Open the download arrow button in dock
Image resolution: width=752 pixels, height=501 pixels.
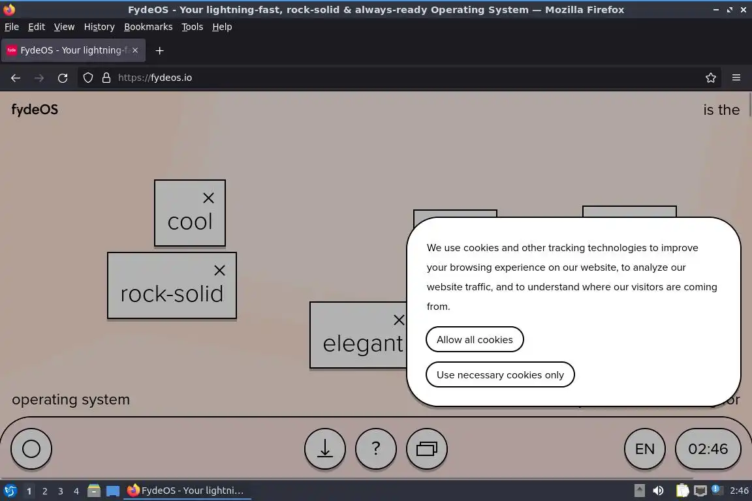pos(325,449)
